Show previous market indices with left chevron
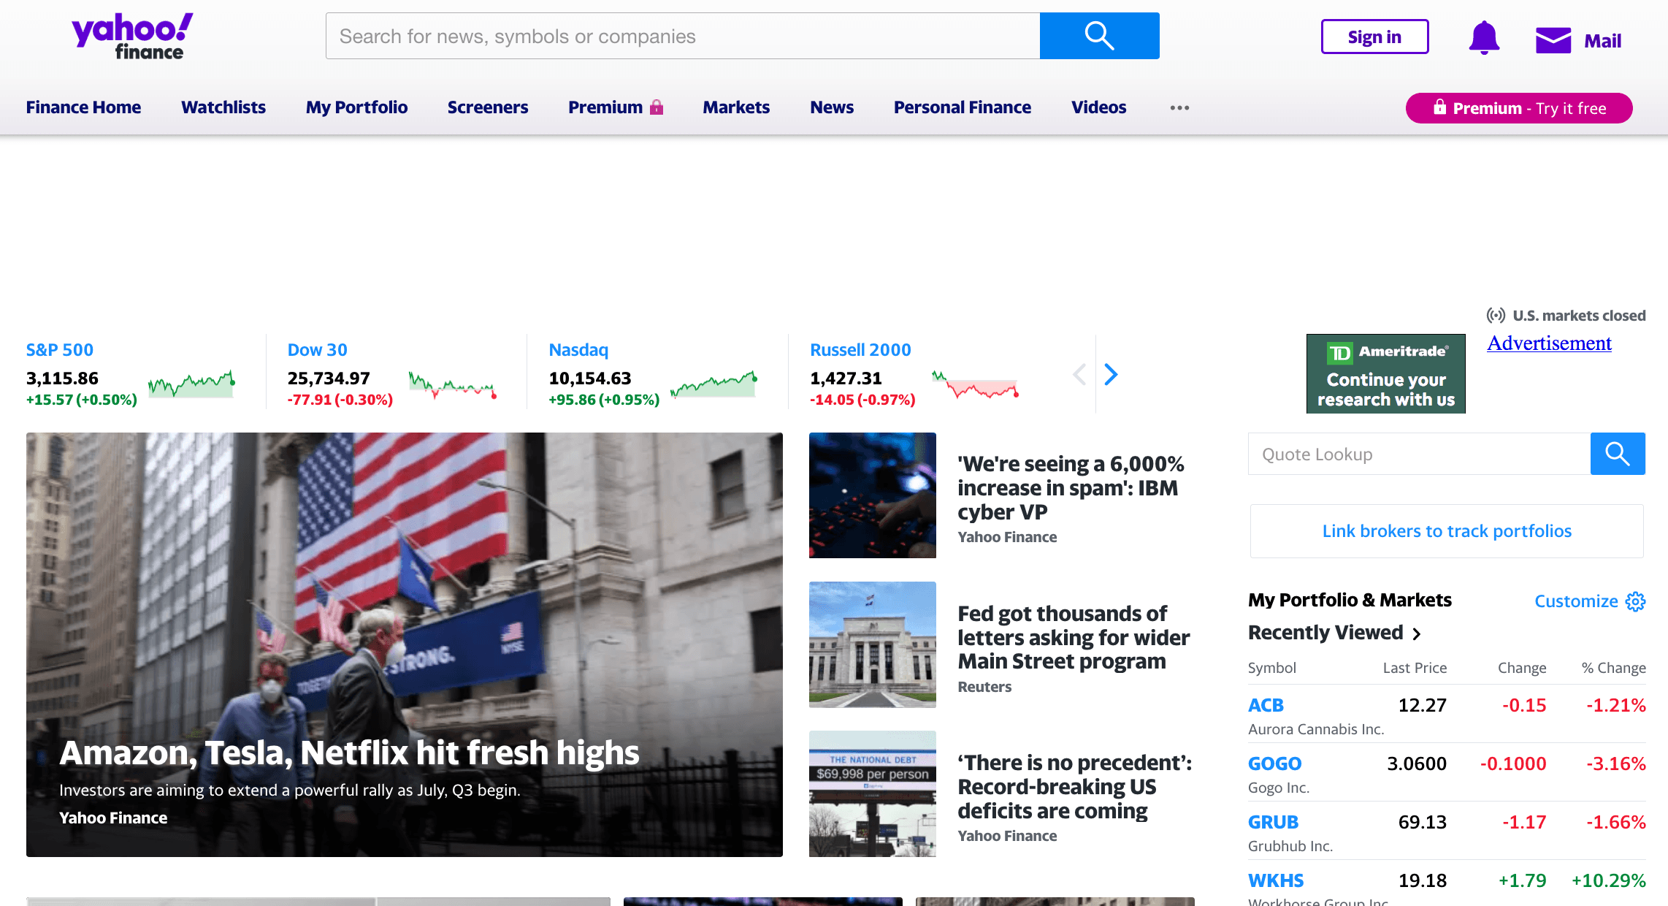The image size is (1668, 906). click(1079, 374)
